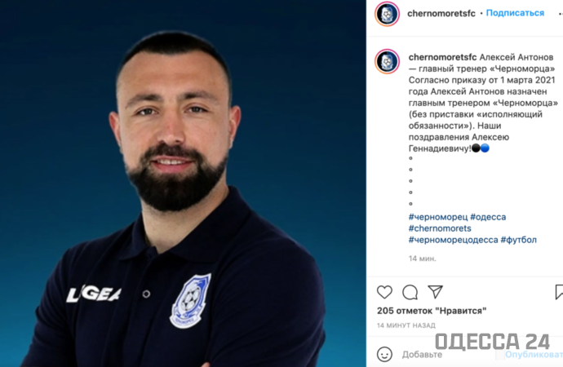Follow account via Подписаться

(515, 13)
